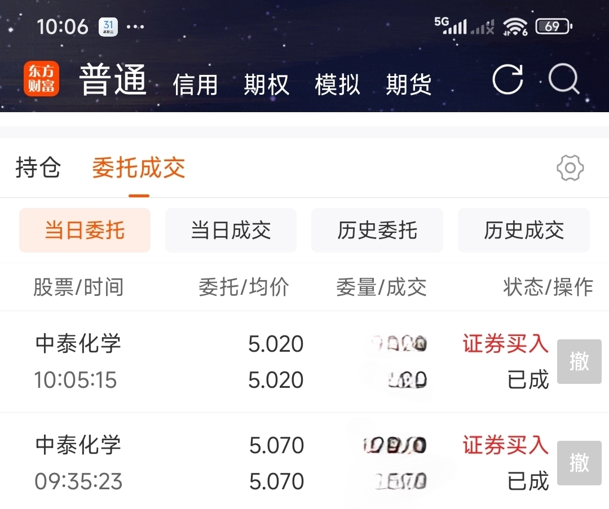
Task: Open the 模拟 trading tab
Action: click(337, 85)
